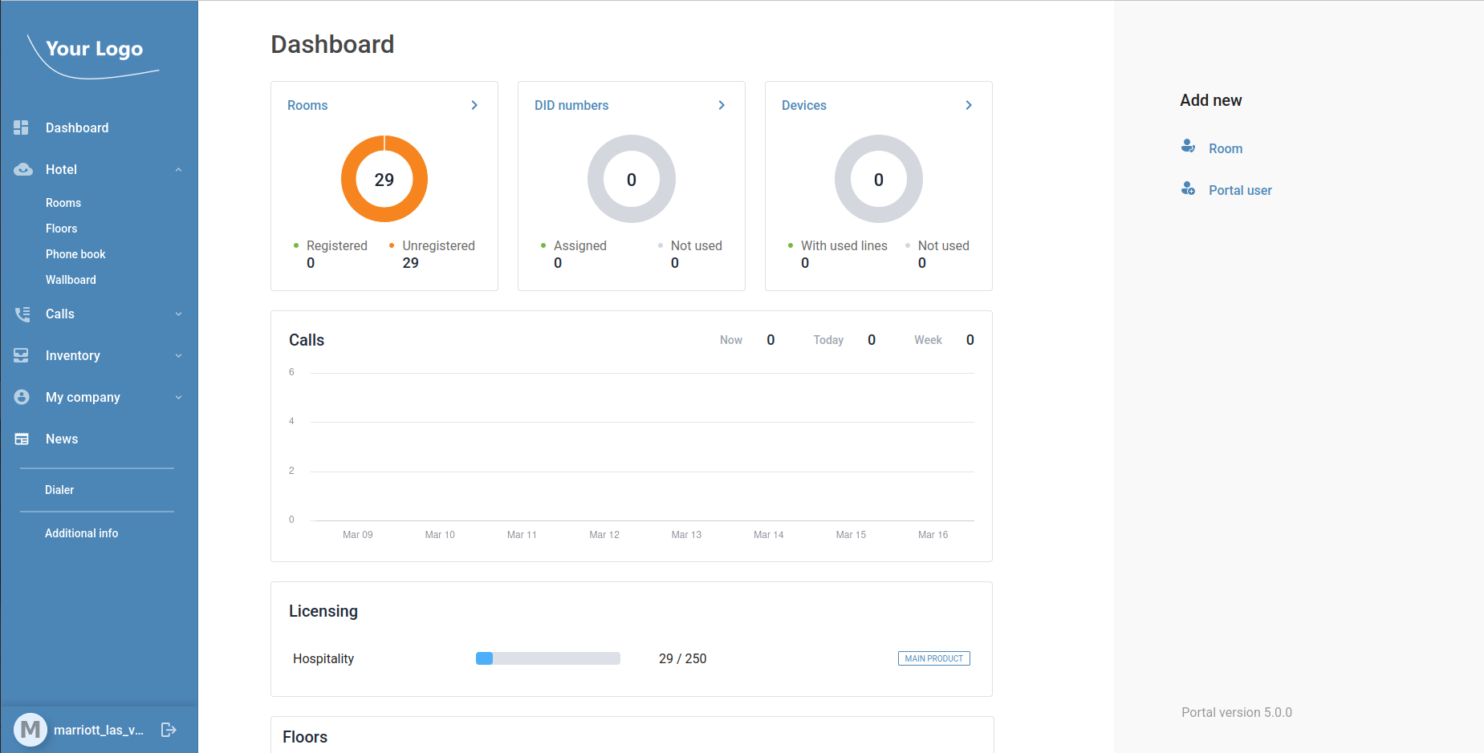
Task: Click the Devices card arrow
Action: point(969,105)
